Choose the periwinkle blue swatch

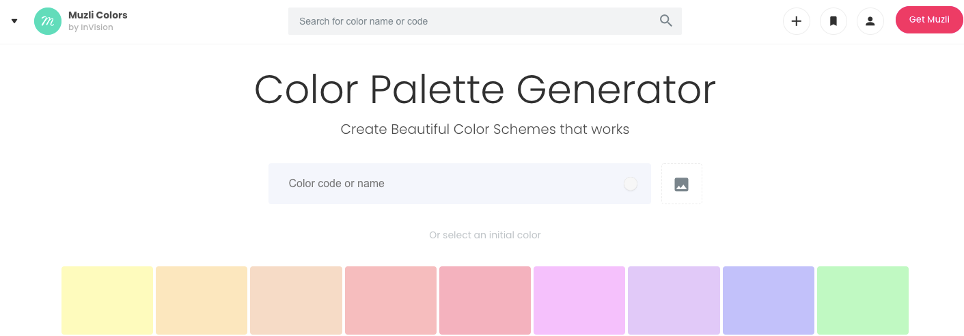pos(769,300)
